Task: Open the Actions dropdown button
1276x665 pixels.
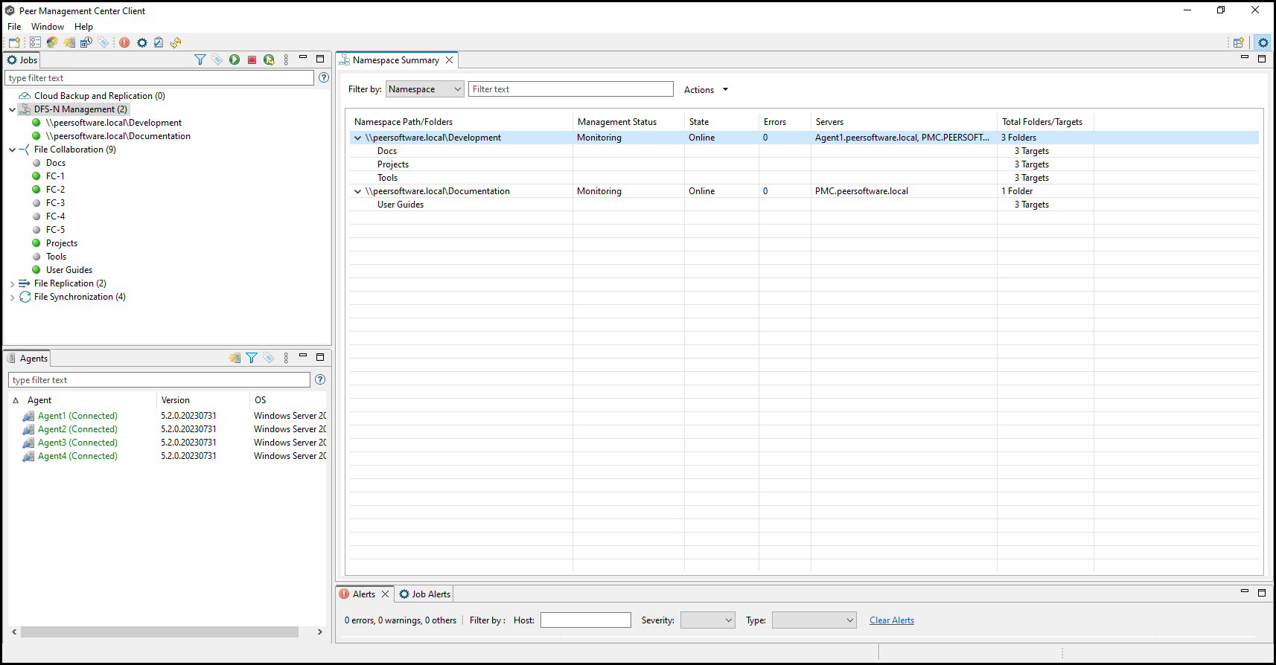Action: click(x=706, y=90)
